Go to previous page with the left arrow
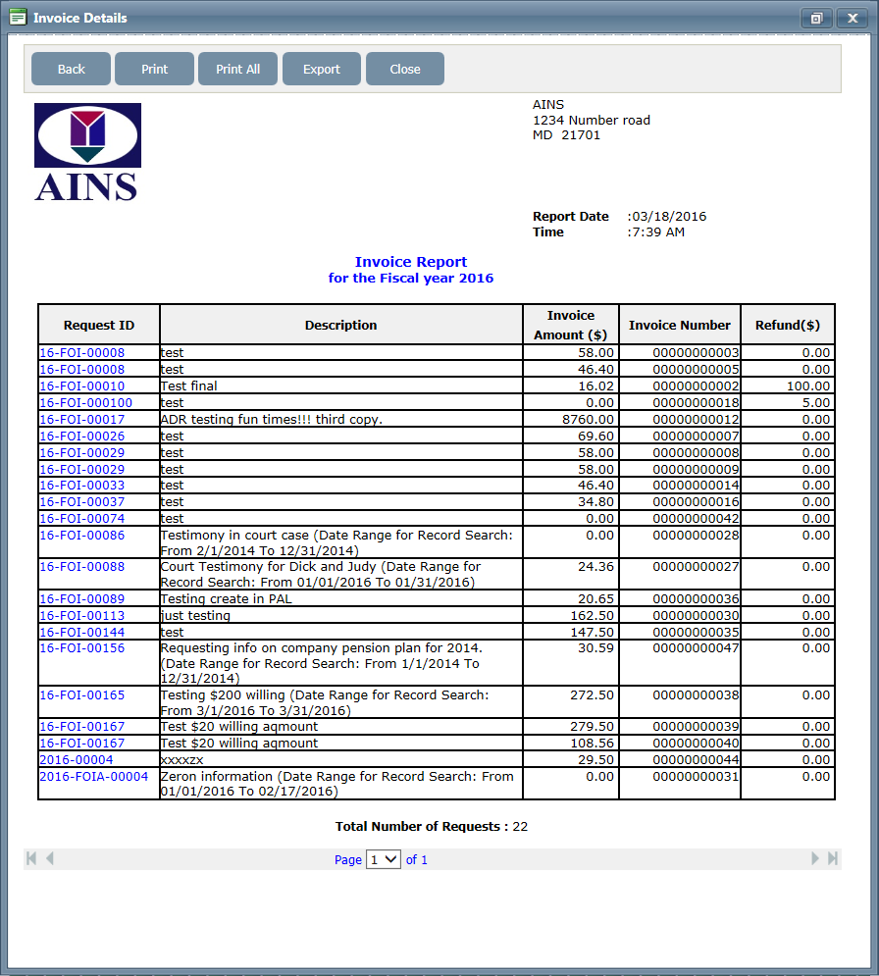Image resolution: width=879 pixels, height=976 pixels. 48,858
